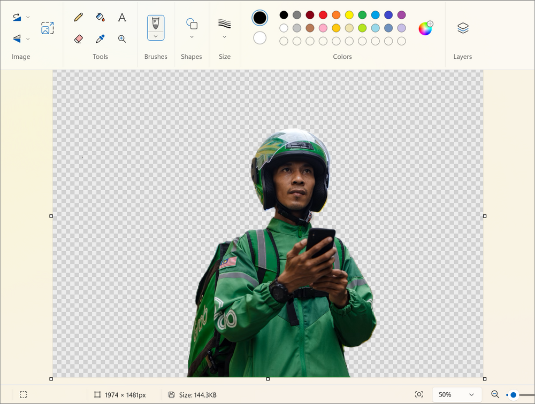This screenshot has width=535, height=404.
Task: Open the zoom level dropdown showing 50%
Action: [x=457, y=394]
